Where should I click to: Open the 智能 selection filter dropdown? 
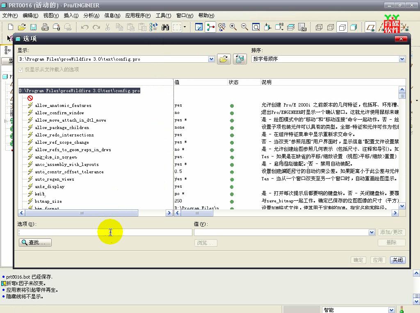[391, 310]
